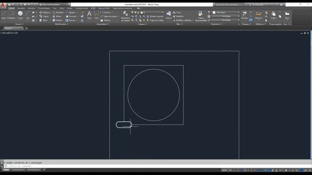Click Copier les propriétés (match properties)
Image resolution: width=312 pixels, height=175 pixels.
201,16
